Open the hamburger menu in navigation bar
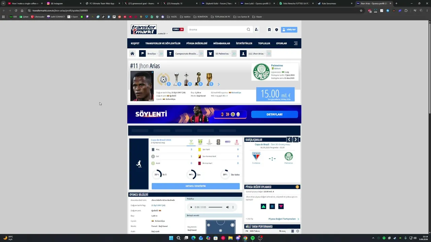The height and width of the screenshot is (242, 431). 296,43
